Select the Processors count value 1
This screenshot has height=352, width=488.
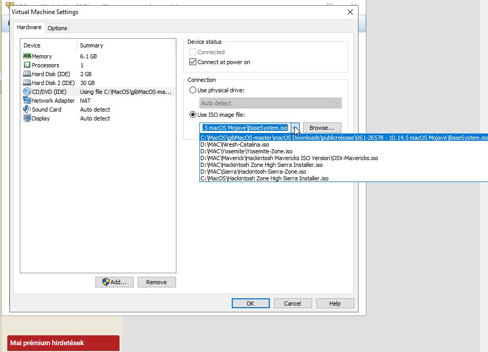coord(82,65)
